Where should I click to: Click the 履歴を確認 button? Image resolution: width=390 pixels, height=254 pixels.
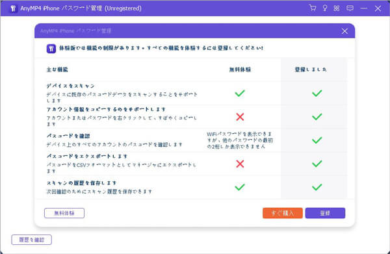[32, 240]
